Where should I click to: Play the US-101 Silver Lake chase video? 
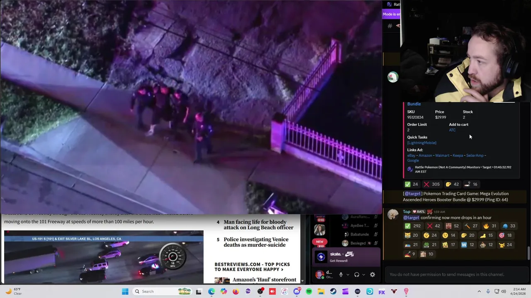104,257
